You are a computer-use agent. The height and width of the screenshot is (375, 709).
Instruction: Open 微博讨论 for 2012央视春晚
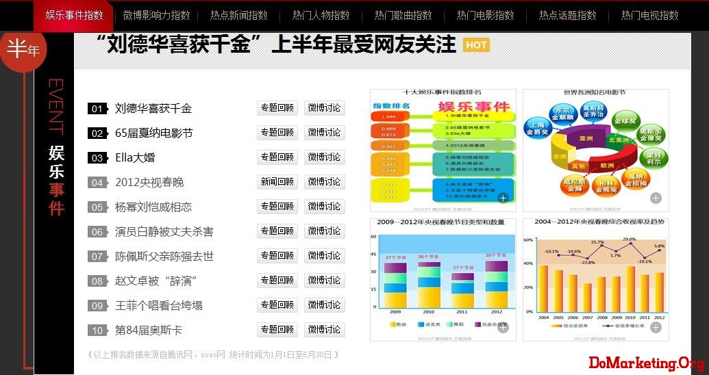pyautogui.click(x=324, y=181)
